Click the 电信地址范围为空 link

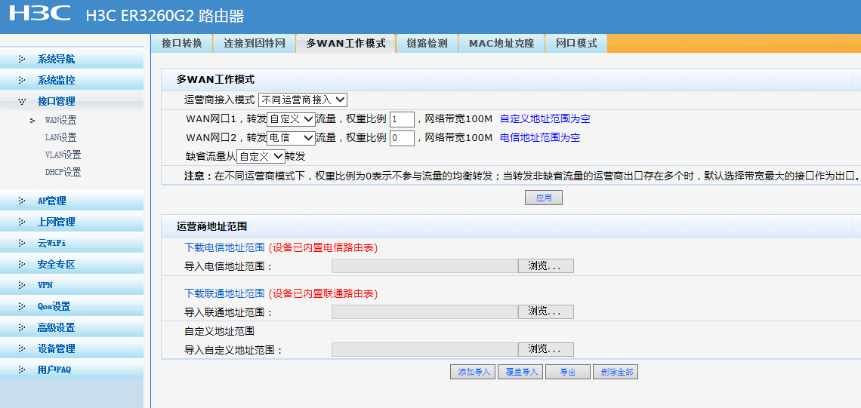tap(540, 138)
